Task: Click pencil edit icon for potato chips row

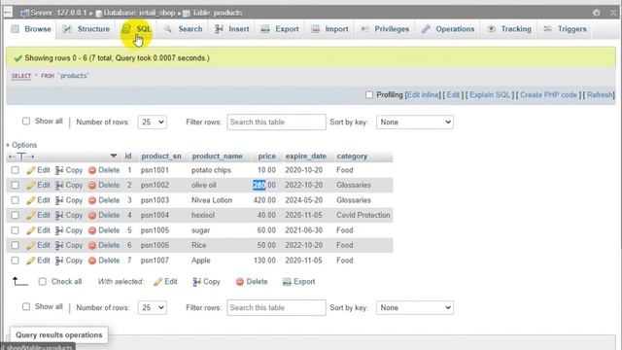Action: (x=31, y=170)
